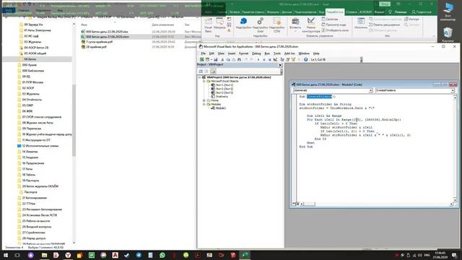The width and height of the screenshot is (462, 260).
Task: Open the File menu in VBA editor
Action: point(204,53)
